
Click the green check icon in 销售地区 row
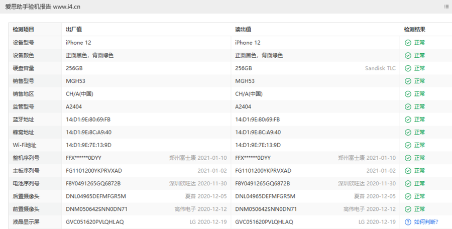[408, 94]
